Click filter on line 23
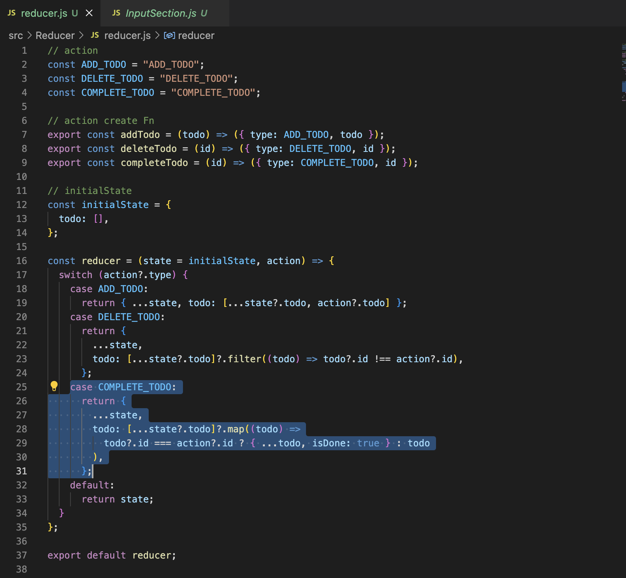626x578 pixels. click(244, 359)
